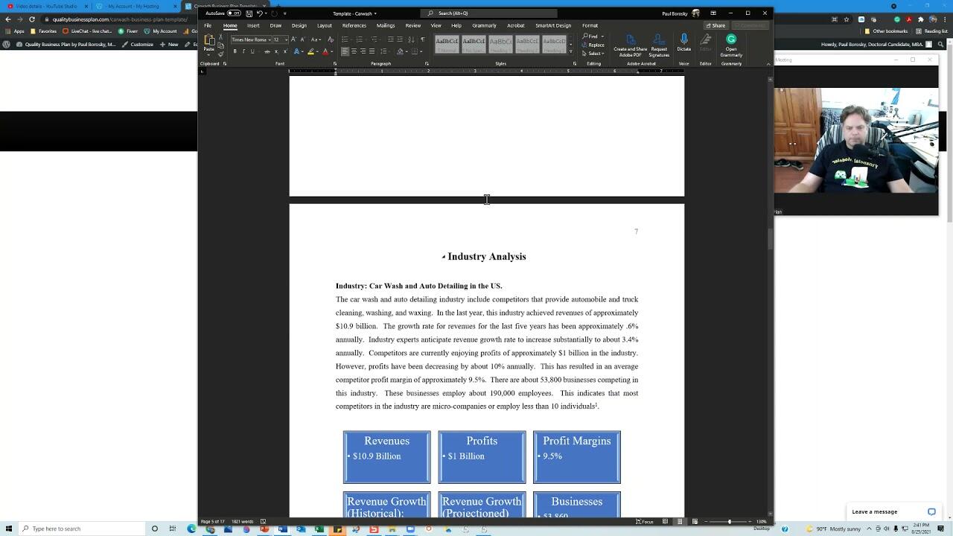953x536 pixels.
Task: Click the Dictate microphone icon
Action: pyautogui.click(x=683, y=40)
